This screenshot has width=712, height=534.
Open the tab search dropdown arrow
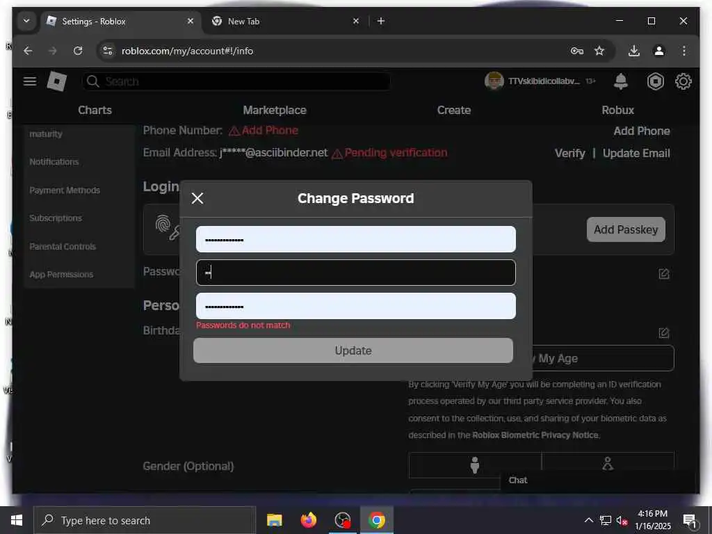pyautogui.click(x=26, y=22)
